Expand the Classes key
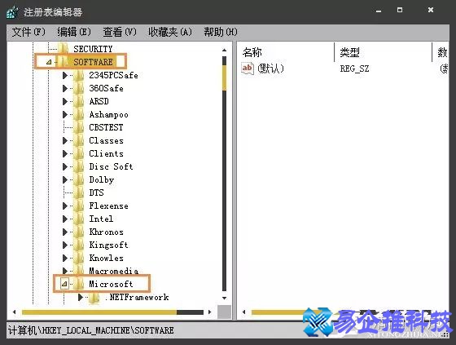456x345 pixels. [x=65, y=141]
